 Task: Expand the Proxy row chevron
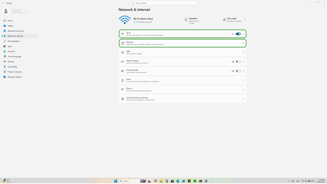coord(243,80)
